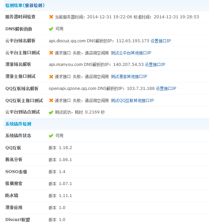Click the green check icon for DNS解析函数
This screenshot has height=224, width=209.
[x=51, y=29]
